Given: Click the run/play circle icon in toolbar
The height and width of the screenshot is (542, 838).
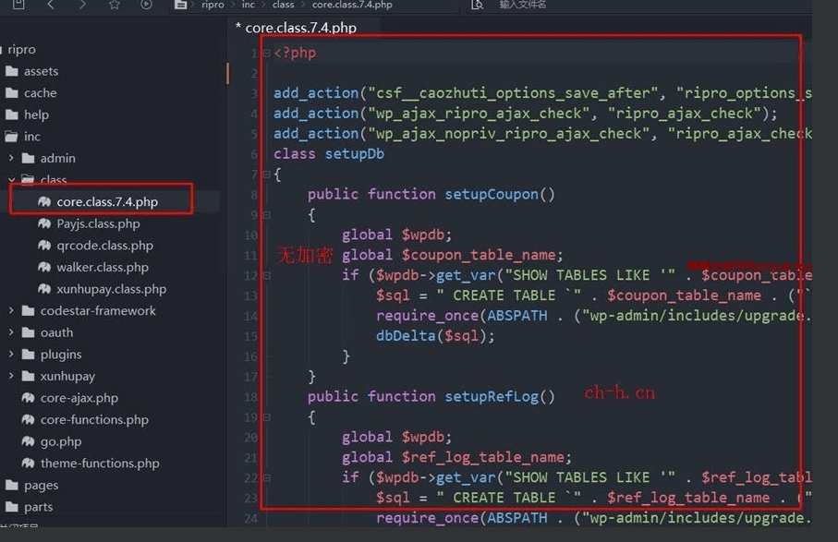Looking at the screenshot, I should pyautogui.click(x=146, y=6).
